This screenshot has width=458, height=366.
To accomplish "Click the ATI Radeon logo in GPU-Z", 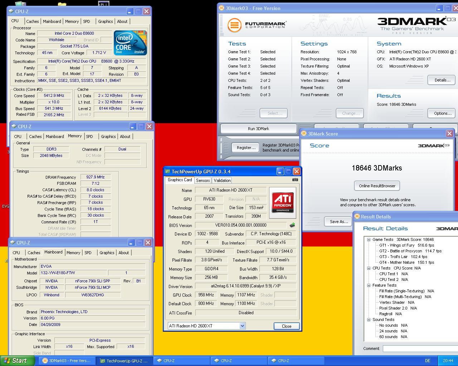I will click(283, 202).
